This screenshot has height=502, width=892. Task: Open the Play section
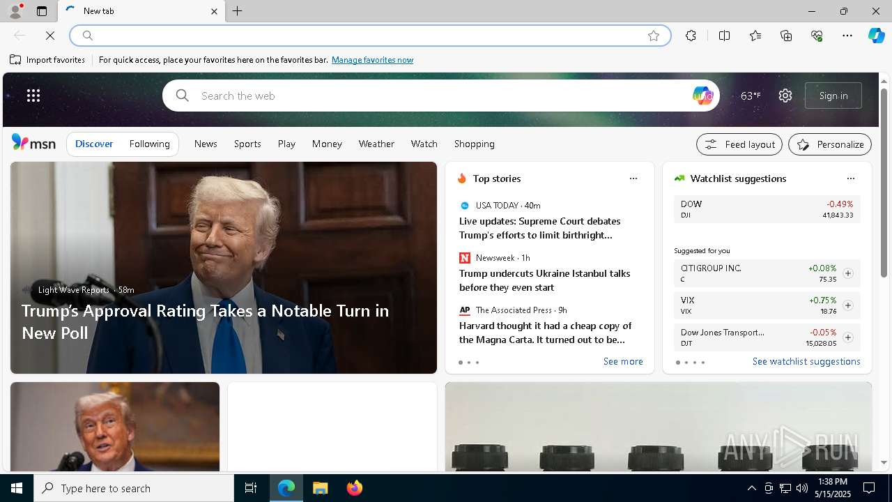286,144
